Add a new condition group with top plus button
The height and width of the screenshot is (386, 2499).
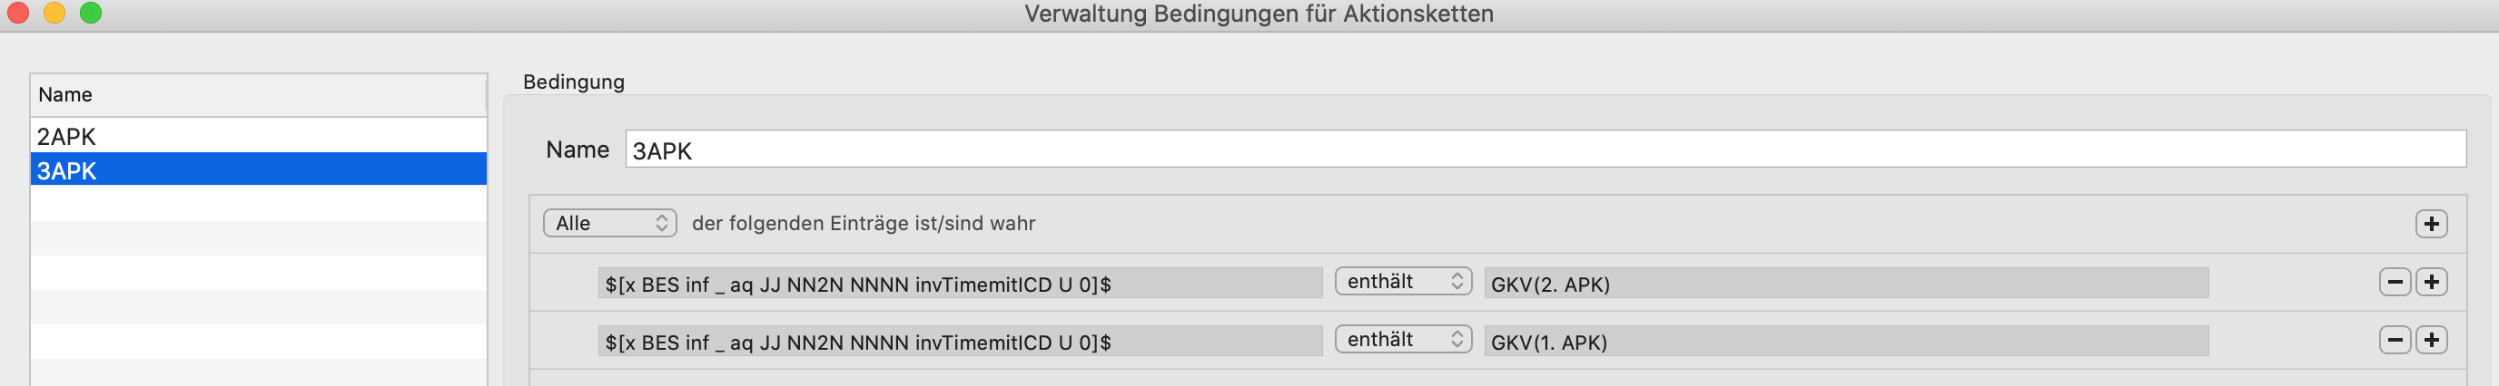point(2431,224)
